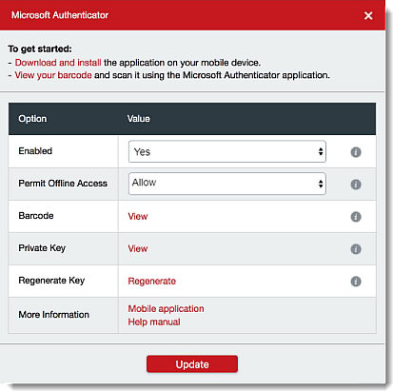Click the Option column header
The height and width of the screenshot is (391, 393).
coord(32,119)
